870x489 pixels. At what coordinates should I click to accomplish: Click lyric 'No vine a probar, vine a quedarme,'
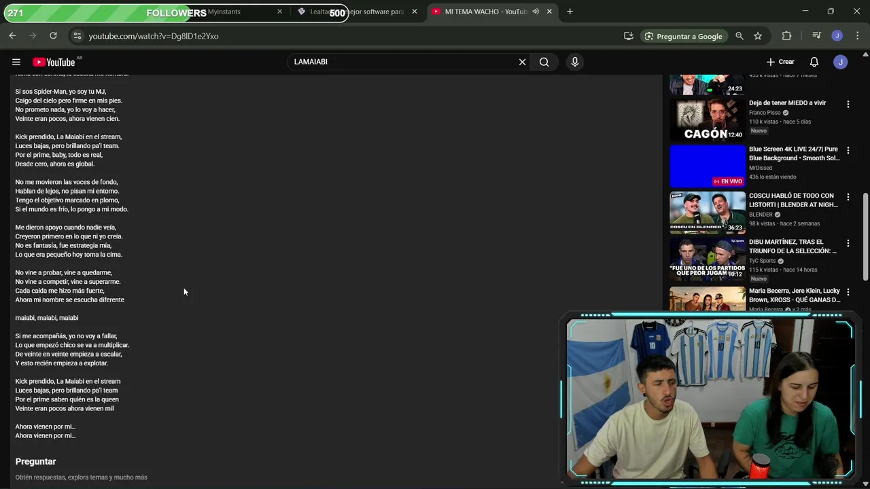[63, 272]
